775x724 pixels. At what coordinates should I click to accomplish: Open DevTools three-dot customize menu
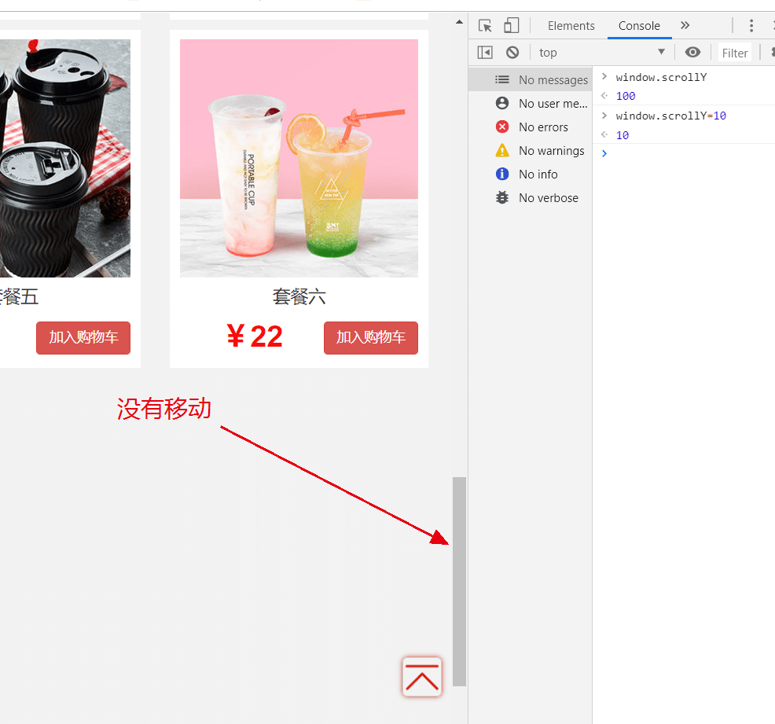pos(751,26)
